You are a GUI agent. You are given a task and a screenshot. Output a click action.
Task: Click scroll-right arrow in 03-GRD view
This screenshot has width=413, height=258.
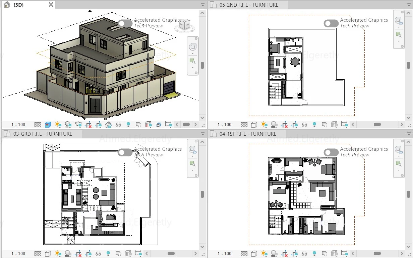click(195, 254)
